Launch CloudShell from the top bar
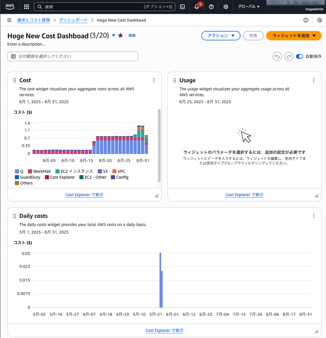The width and height of the screenshot is (326, 338). [x=182, y=7]
